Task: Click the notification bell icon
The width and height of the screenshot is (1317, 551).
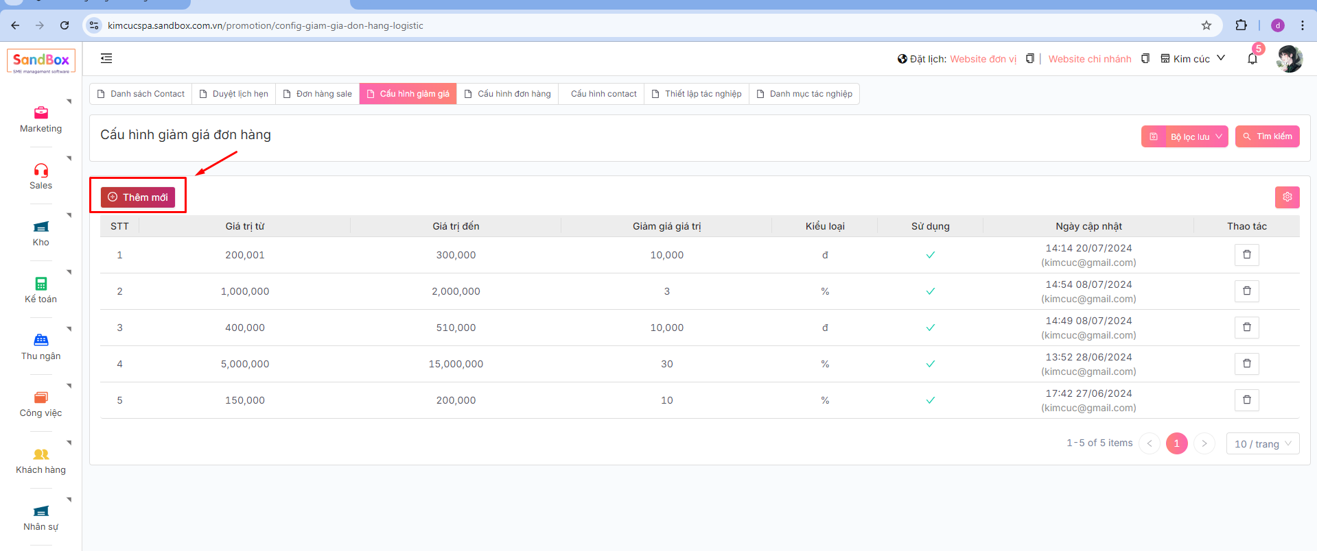Action: click(x=1252, y=59)
